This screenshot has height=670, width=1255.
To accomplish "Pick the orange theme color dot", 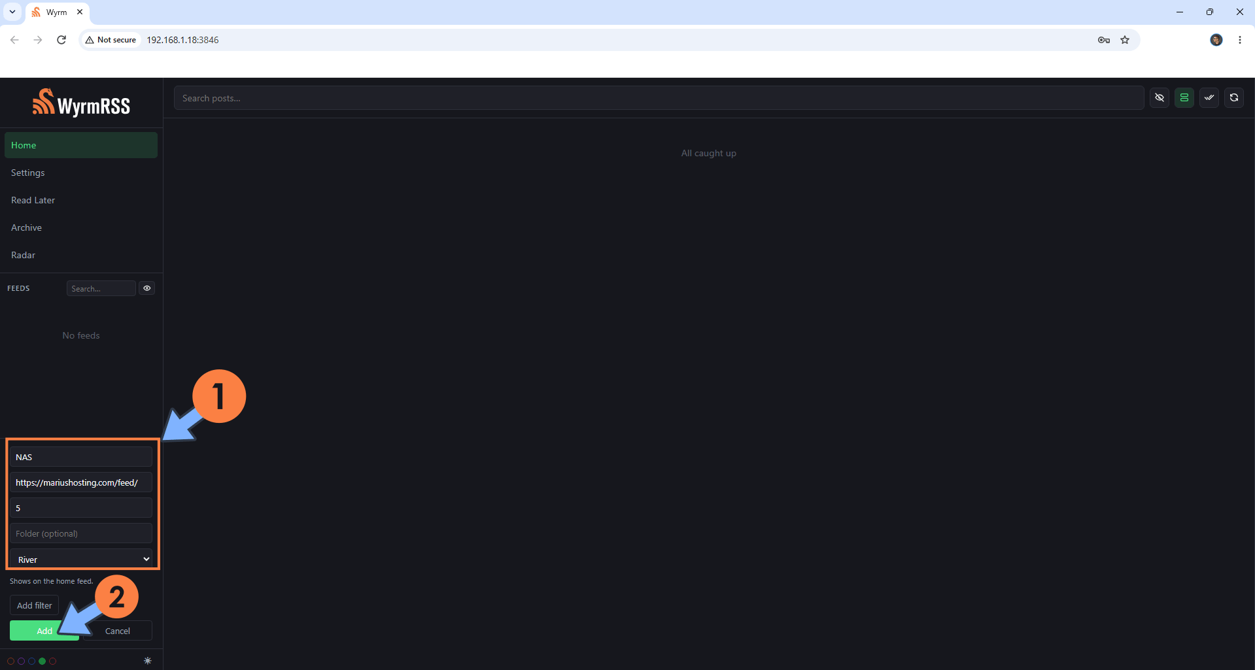I will click(x=11, y=661).
